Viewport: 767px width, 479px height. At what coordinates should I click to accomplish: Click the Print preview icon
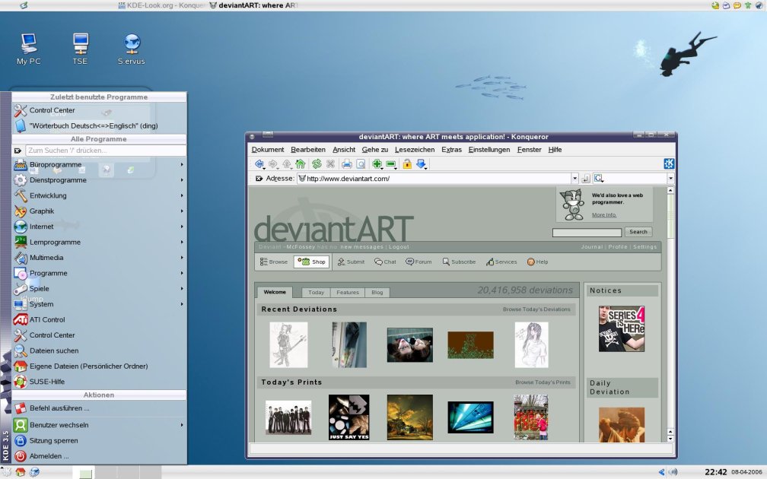(x=361, y=164)
